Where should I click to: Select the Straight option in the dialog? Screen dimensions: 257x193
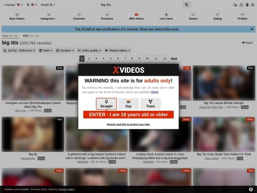point(107,104)
